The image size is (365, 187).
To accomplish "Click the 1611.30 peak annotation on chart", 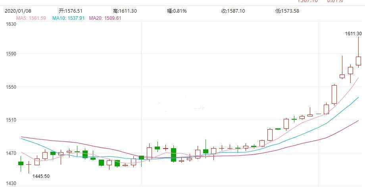I will coord(353,34).
